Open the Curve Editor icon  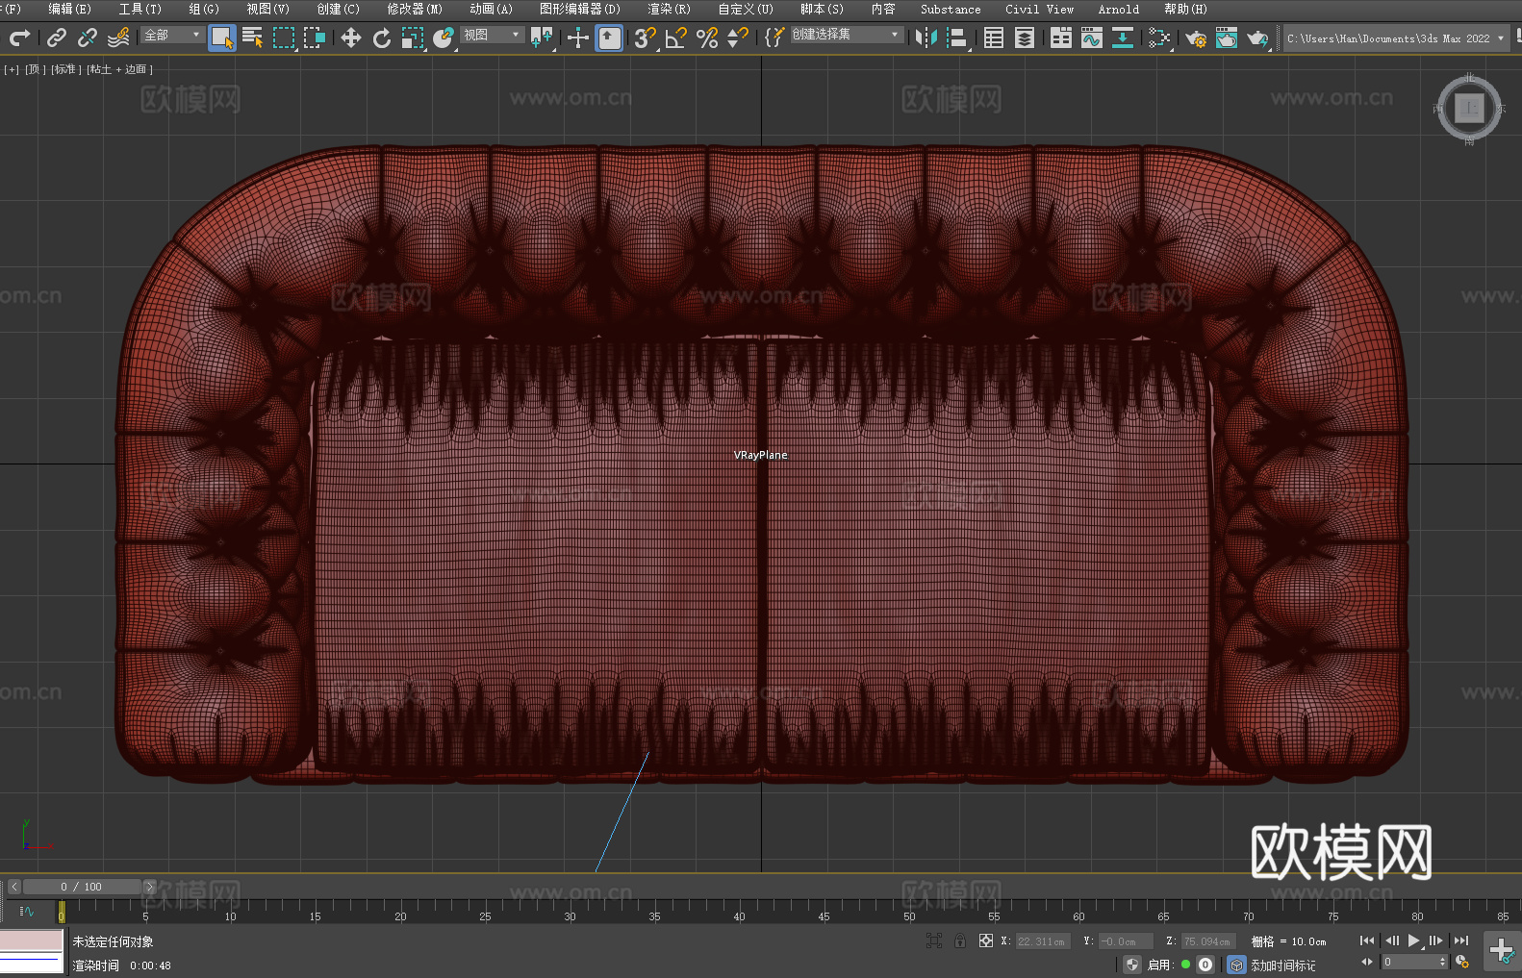pyautogui.click(x=1091, y=38)
